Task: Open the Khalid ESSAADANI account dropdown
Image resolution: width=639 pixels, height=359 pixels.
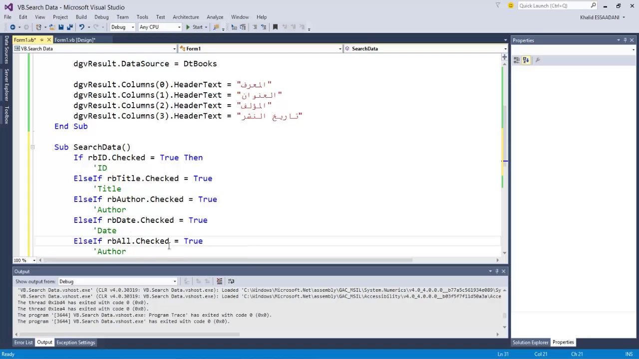Action: coord(603,17)
